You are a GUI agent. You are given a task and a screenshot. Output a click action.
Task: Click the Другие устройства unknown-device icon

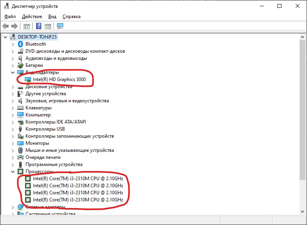click(20, 94)
